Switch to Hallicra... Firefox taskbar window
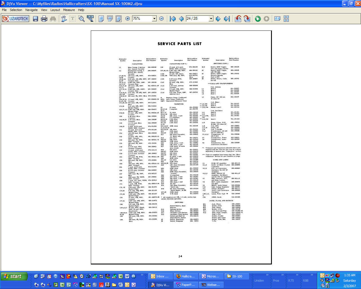 point(186,276)
